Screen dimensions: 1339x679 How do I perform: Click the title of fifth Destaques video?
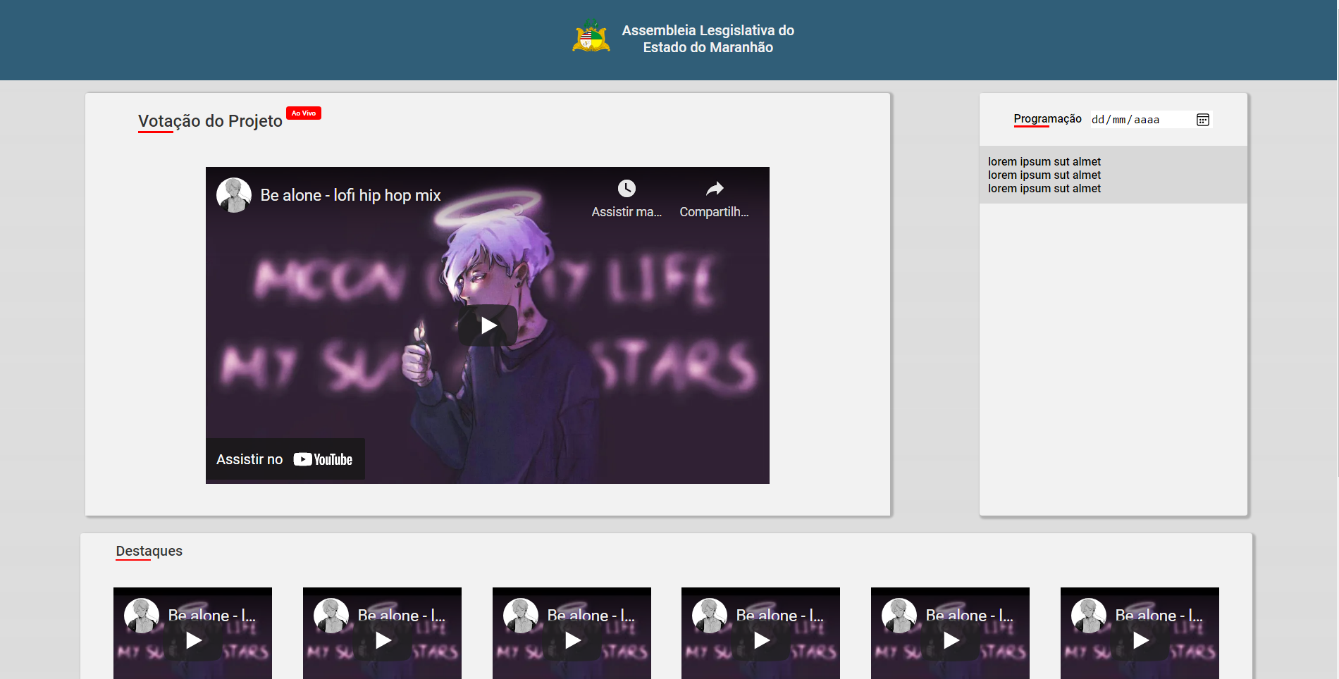(x=970, y=616)
